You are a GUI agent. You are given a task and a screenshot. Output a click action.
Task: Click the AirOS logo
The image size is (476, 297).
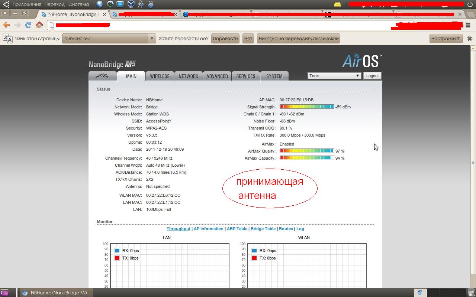(x=362, y=61)
